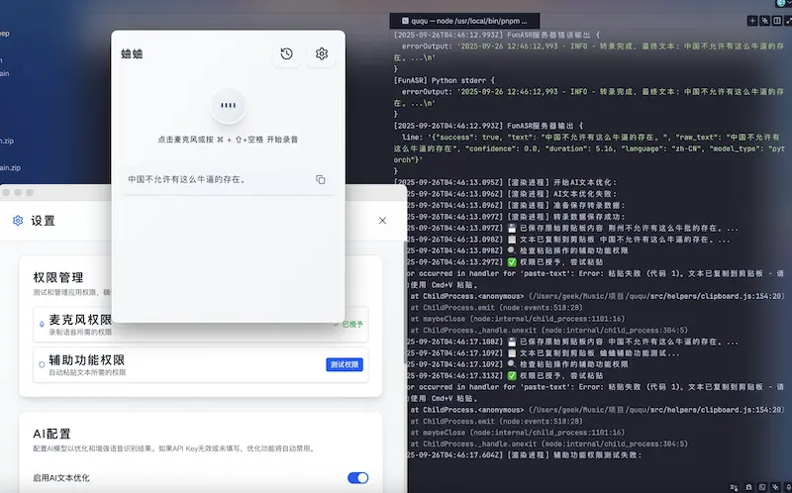The height and width of the screenshot is (493, 792).
Task: Click the 已授予 microphone status label
Action: [351, 324]
